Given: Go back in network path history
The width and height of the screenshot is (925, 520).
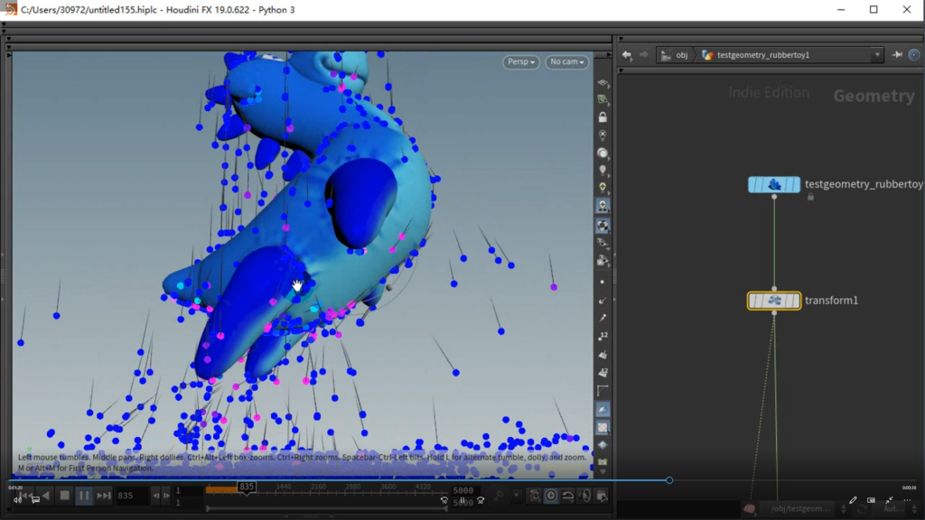Looking at the screenshot, I should pos(627,55).
